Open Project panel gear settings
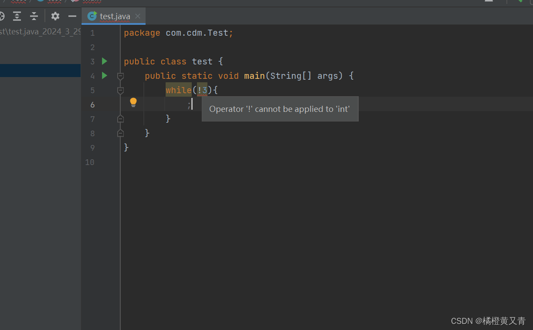Image resolution: width=533 pixels, height=330 pixels. 55,17
